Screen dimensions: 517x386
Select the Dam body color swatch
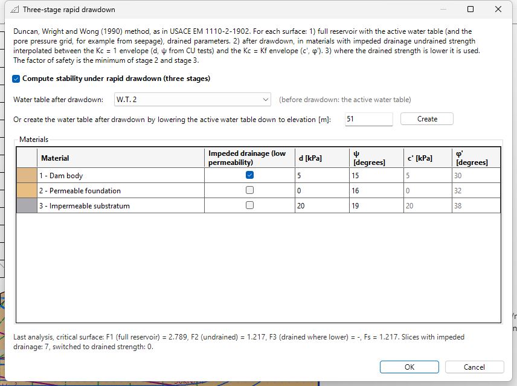tap(27, 175)
